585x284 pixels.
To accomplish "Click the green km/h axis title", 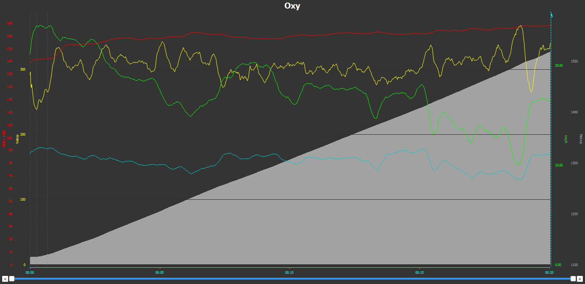I will [566, 139].
